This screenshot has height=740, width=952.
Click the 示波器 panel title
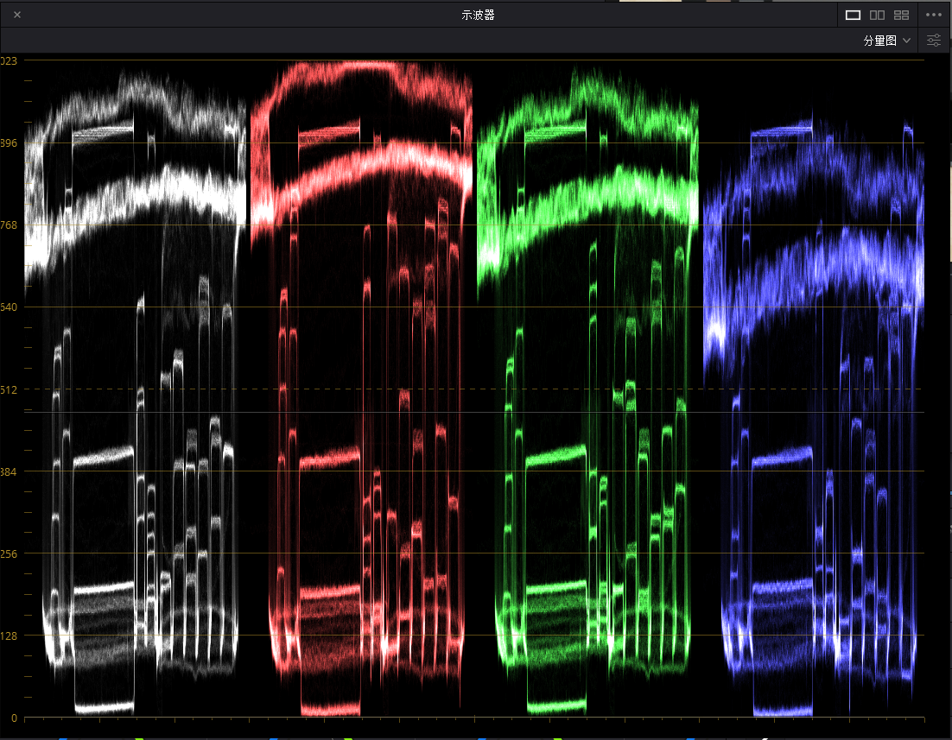pyautogui.click(x=478, y=16)
